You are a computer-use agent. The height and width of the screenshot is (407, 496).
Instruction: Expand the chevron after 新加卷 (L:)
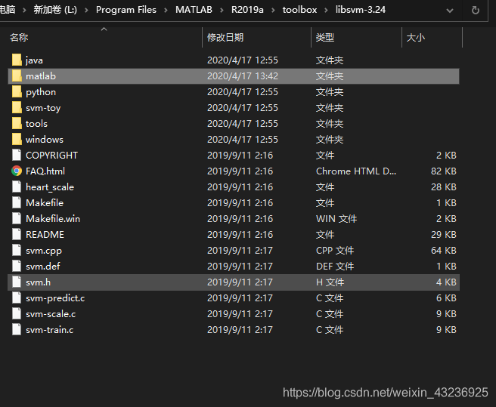point(86,11)
